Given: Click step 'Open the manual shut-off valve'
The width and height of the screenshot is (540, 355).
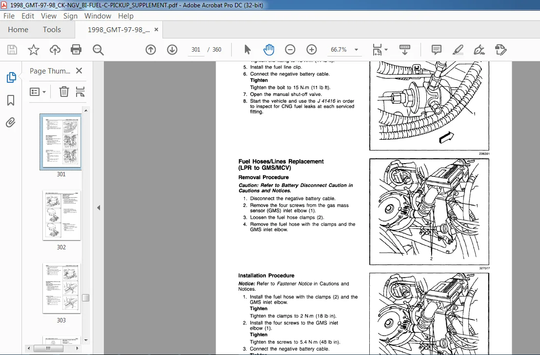Looking at the screenshot, I should (x=286, y=94).
